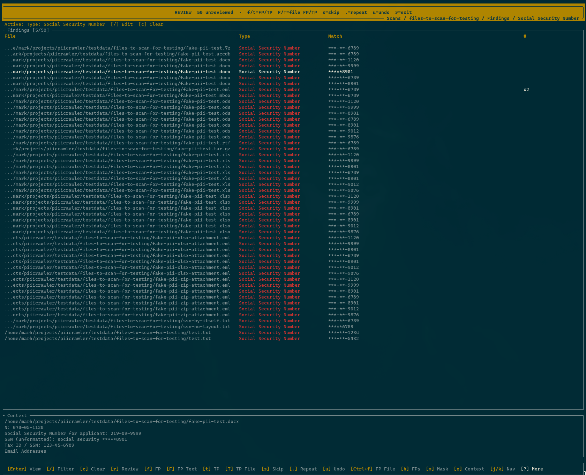Click the [h] FPs footer shortcut

click(x=411, y=469)
